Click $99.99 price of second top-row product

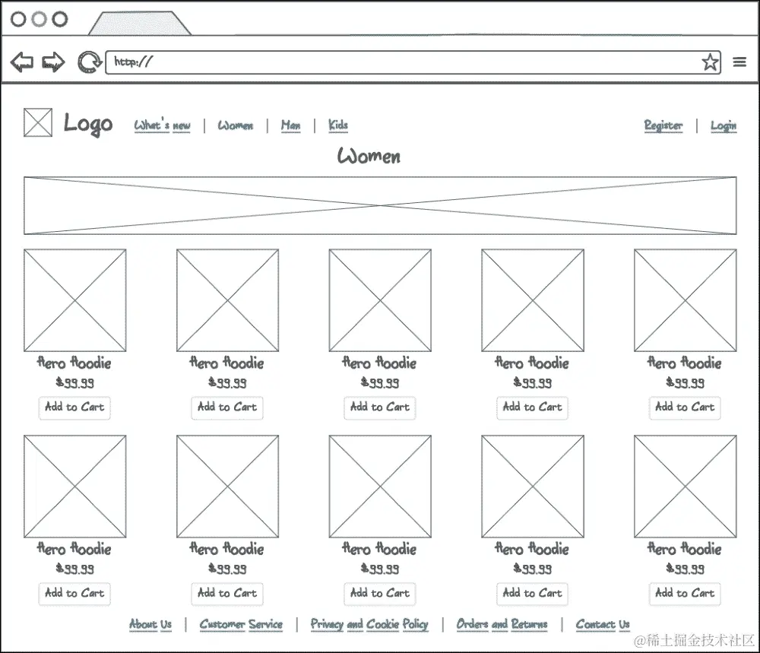click(x=227, y=383)
